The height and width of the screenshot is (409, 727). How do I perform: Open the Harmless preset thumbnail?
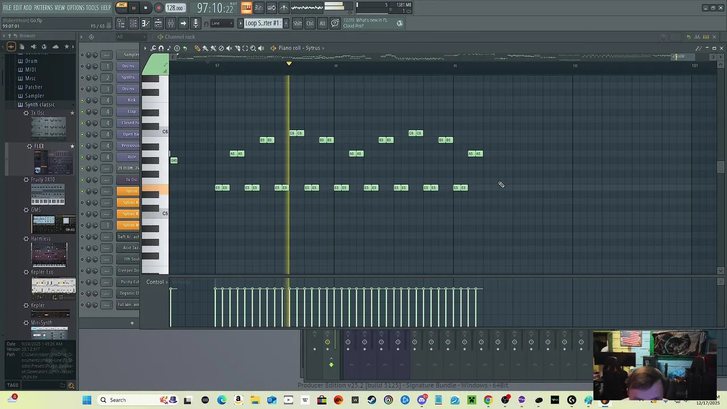point(49,255)
